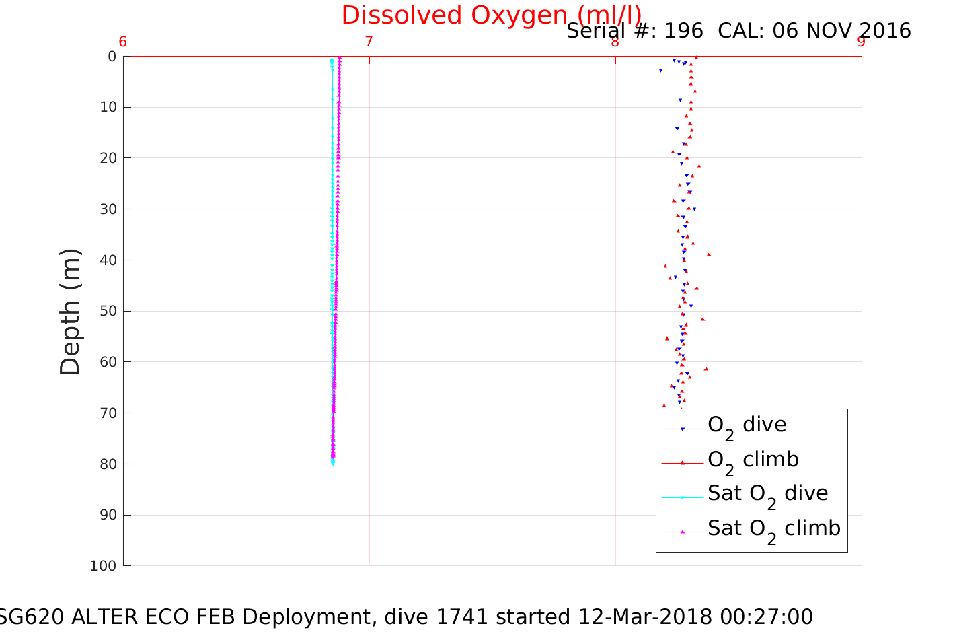Click the 'Dissolved Oxygen (ml/l)' chart title
The image size is (953, 636).
[x=491, y=15]
